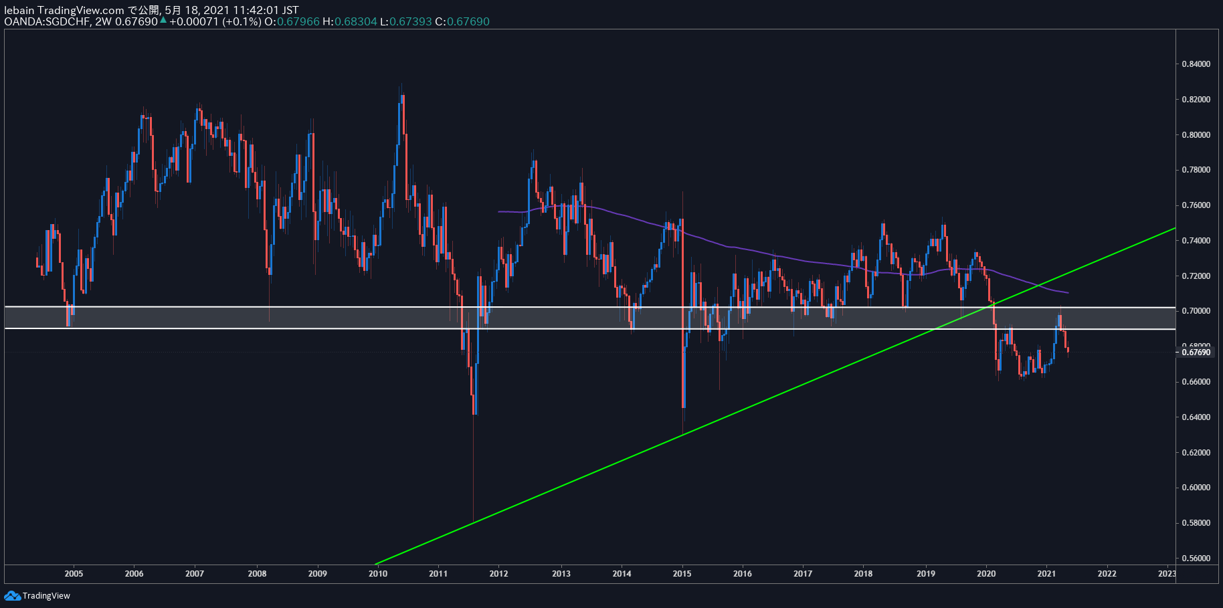Click the 2009 time axis label

[318, 573]
